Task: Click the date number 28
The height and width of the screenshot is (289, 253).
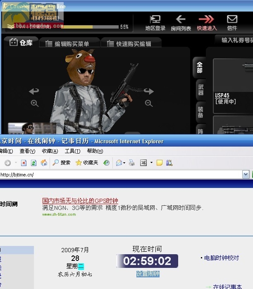Action: click(x=75, y=258)
